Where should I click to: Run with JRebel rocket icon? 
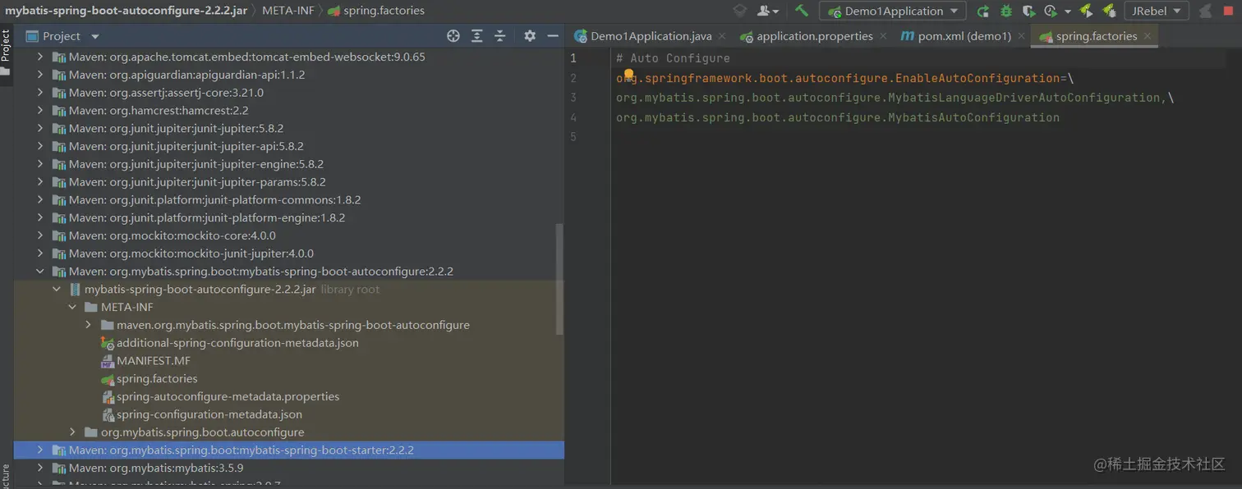coord(1086,11)
